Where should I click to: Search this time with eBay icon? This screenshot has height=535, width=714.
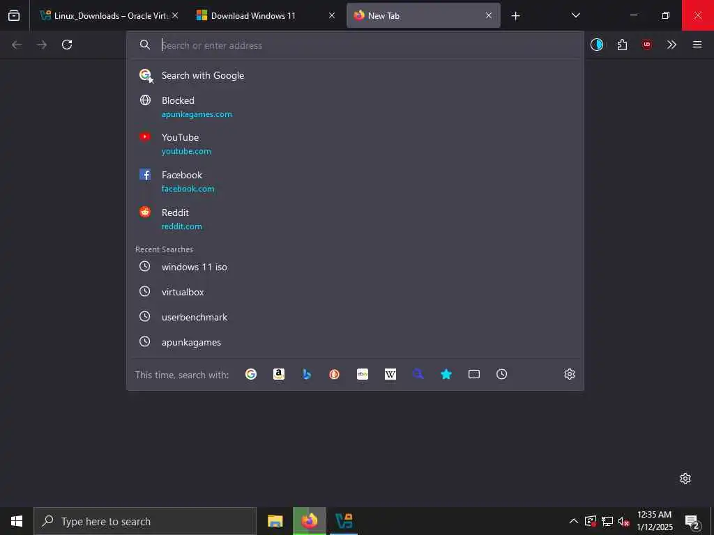pos(363,374)
